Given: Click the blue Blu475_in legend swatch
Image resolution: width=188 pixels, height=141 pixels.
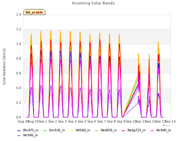Looking at the screenshot, I should (19, 130).
